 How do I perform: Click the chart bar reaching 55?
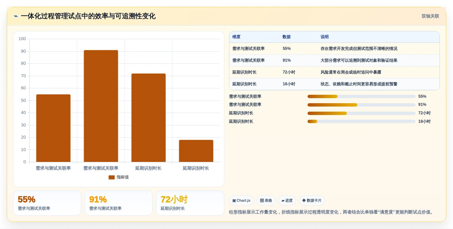(x=53, y=128)
